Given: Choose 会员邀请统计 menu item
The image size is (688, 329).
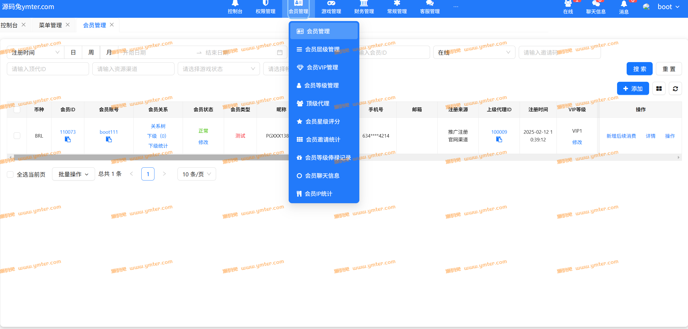Looking at the screenshot, I should tap(324, 139).
